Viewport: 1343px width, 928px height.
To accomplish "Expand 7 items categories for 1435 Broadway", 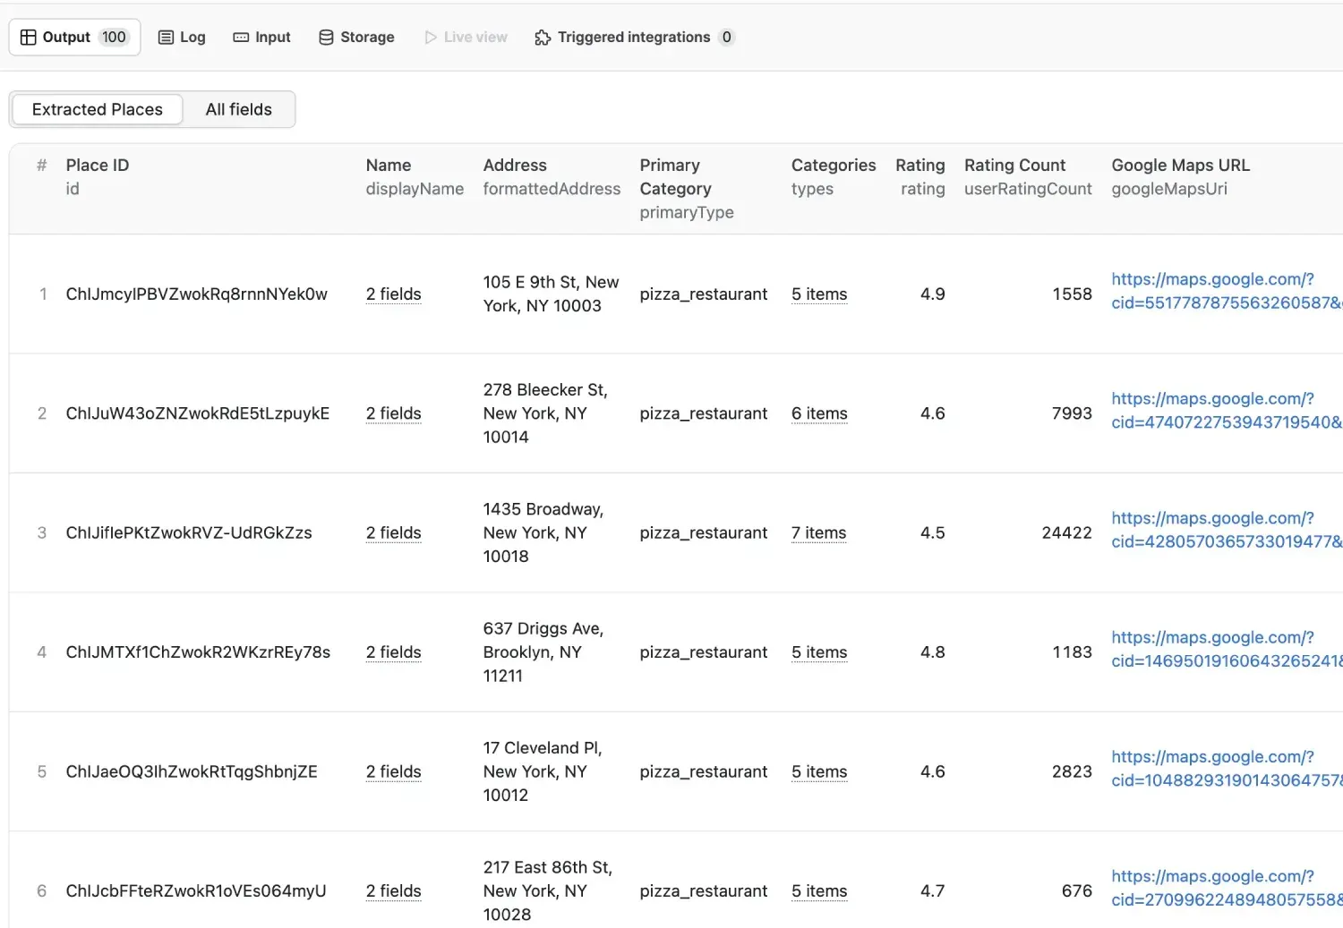I will click(x=818, y=532).
